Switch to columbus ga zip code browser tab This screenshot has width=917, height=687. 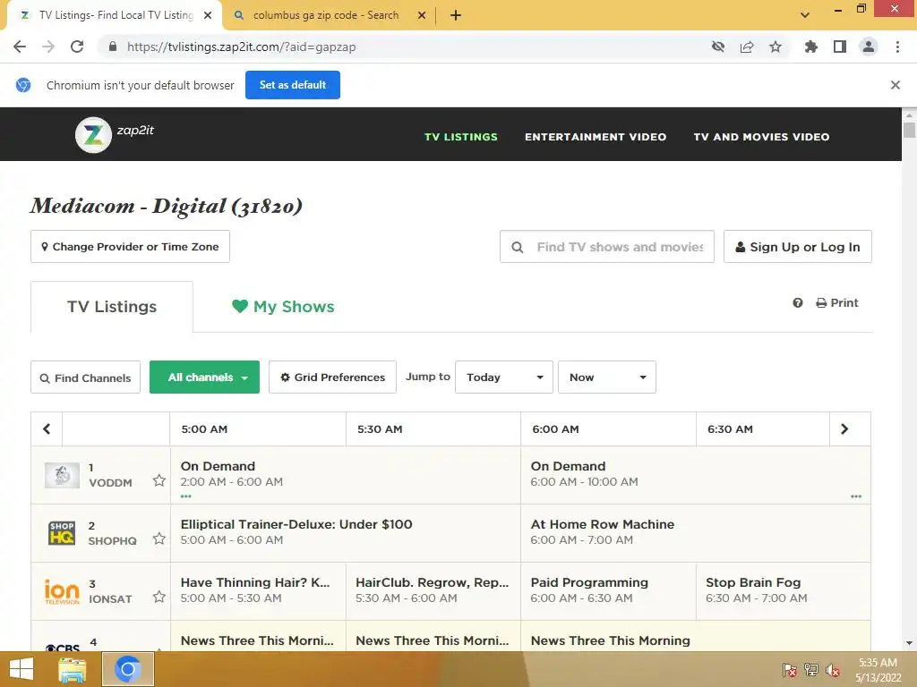[326, 16]
